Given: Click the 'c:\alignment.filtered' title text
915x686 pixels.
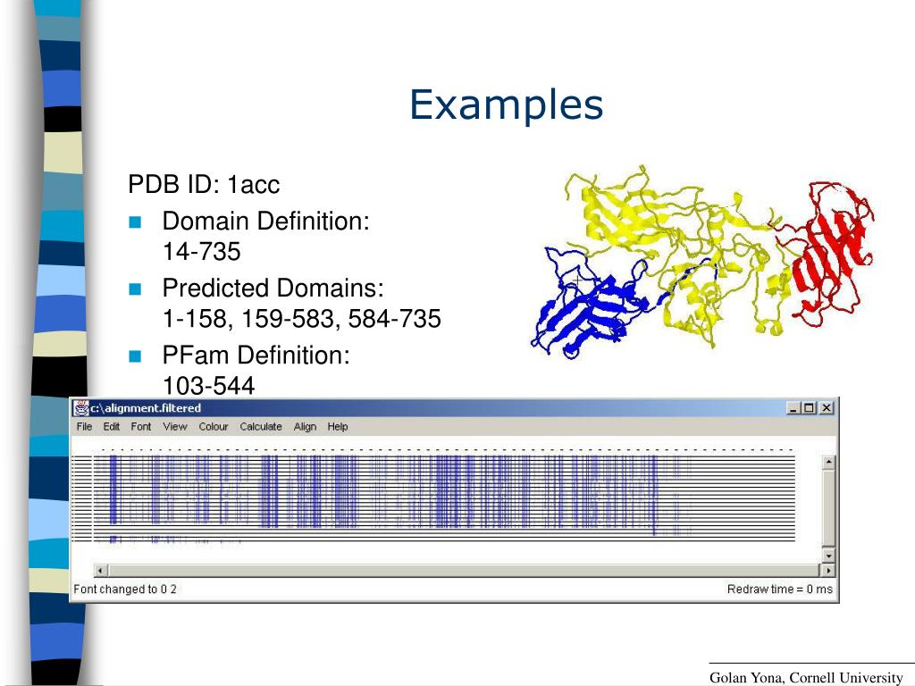Looking at the screenshot, I should (x=146, y=407).
